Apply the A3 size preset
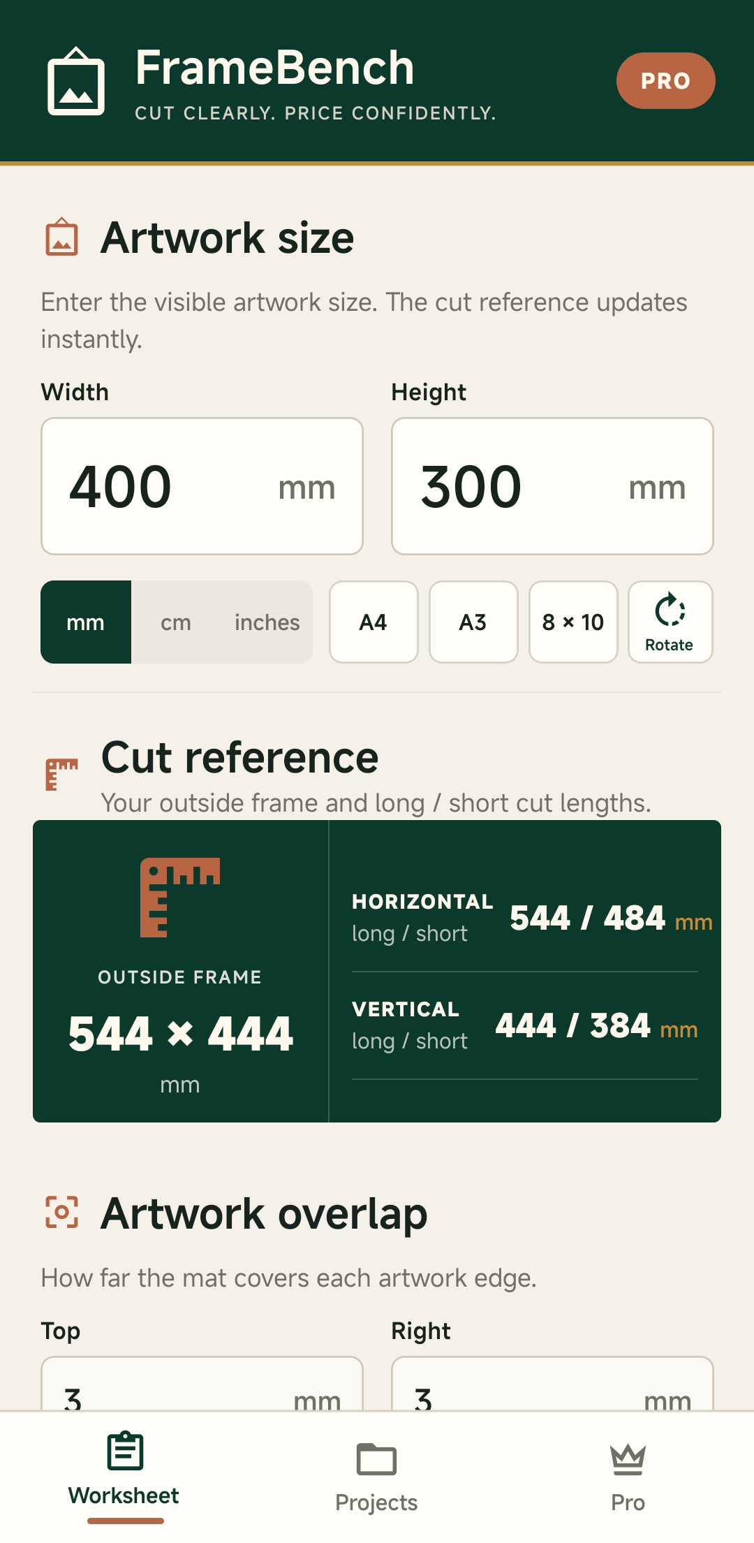Screen dimensions: 754x1543 click(473, 622)
